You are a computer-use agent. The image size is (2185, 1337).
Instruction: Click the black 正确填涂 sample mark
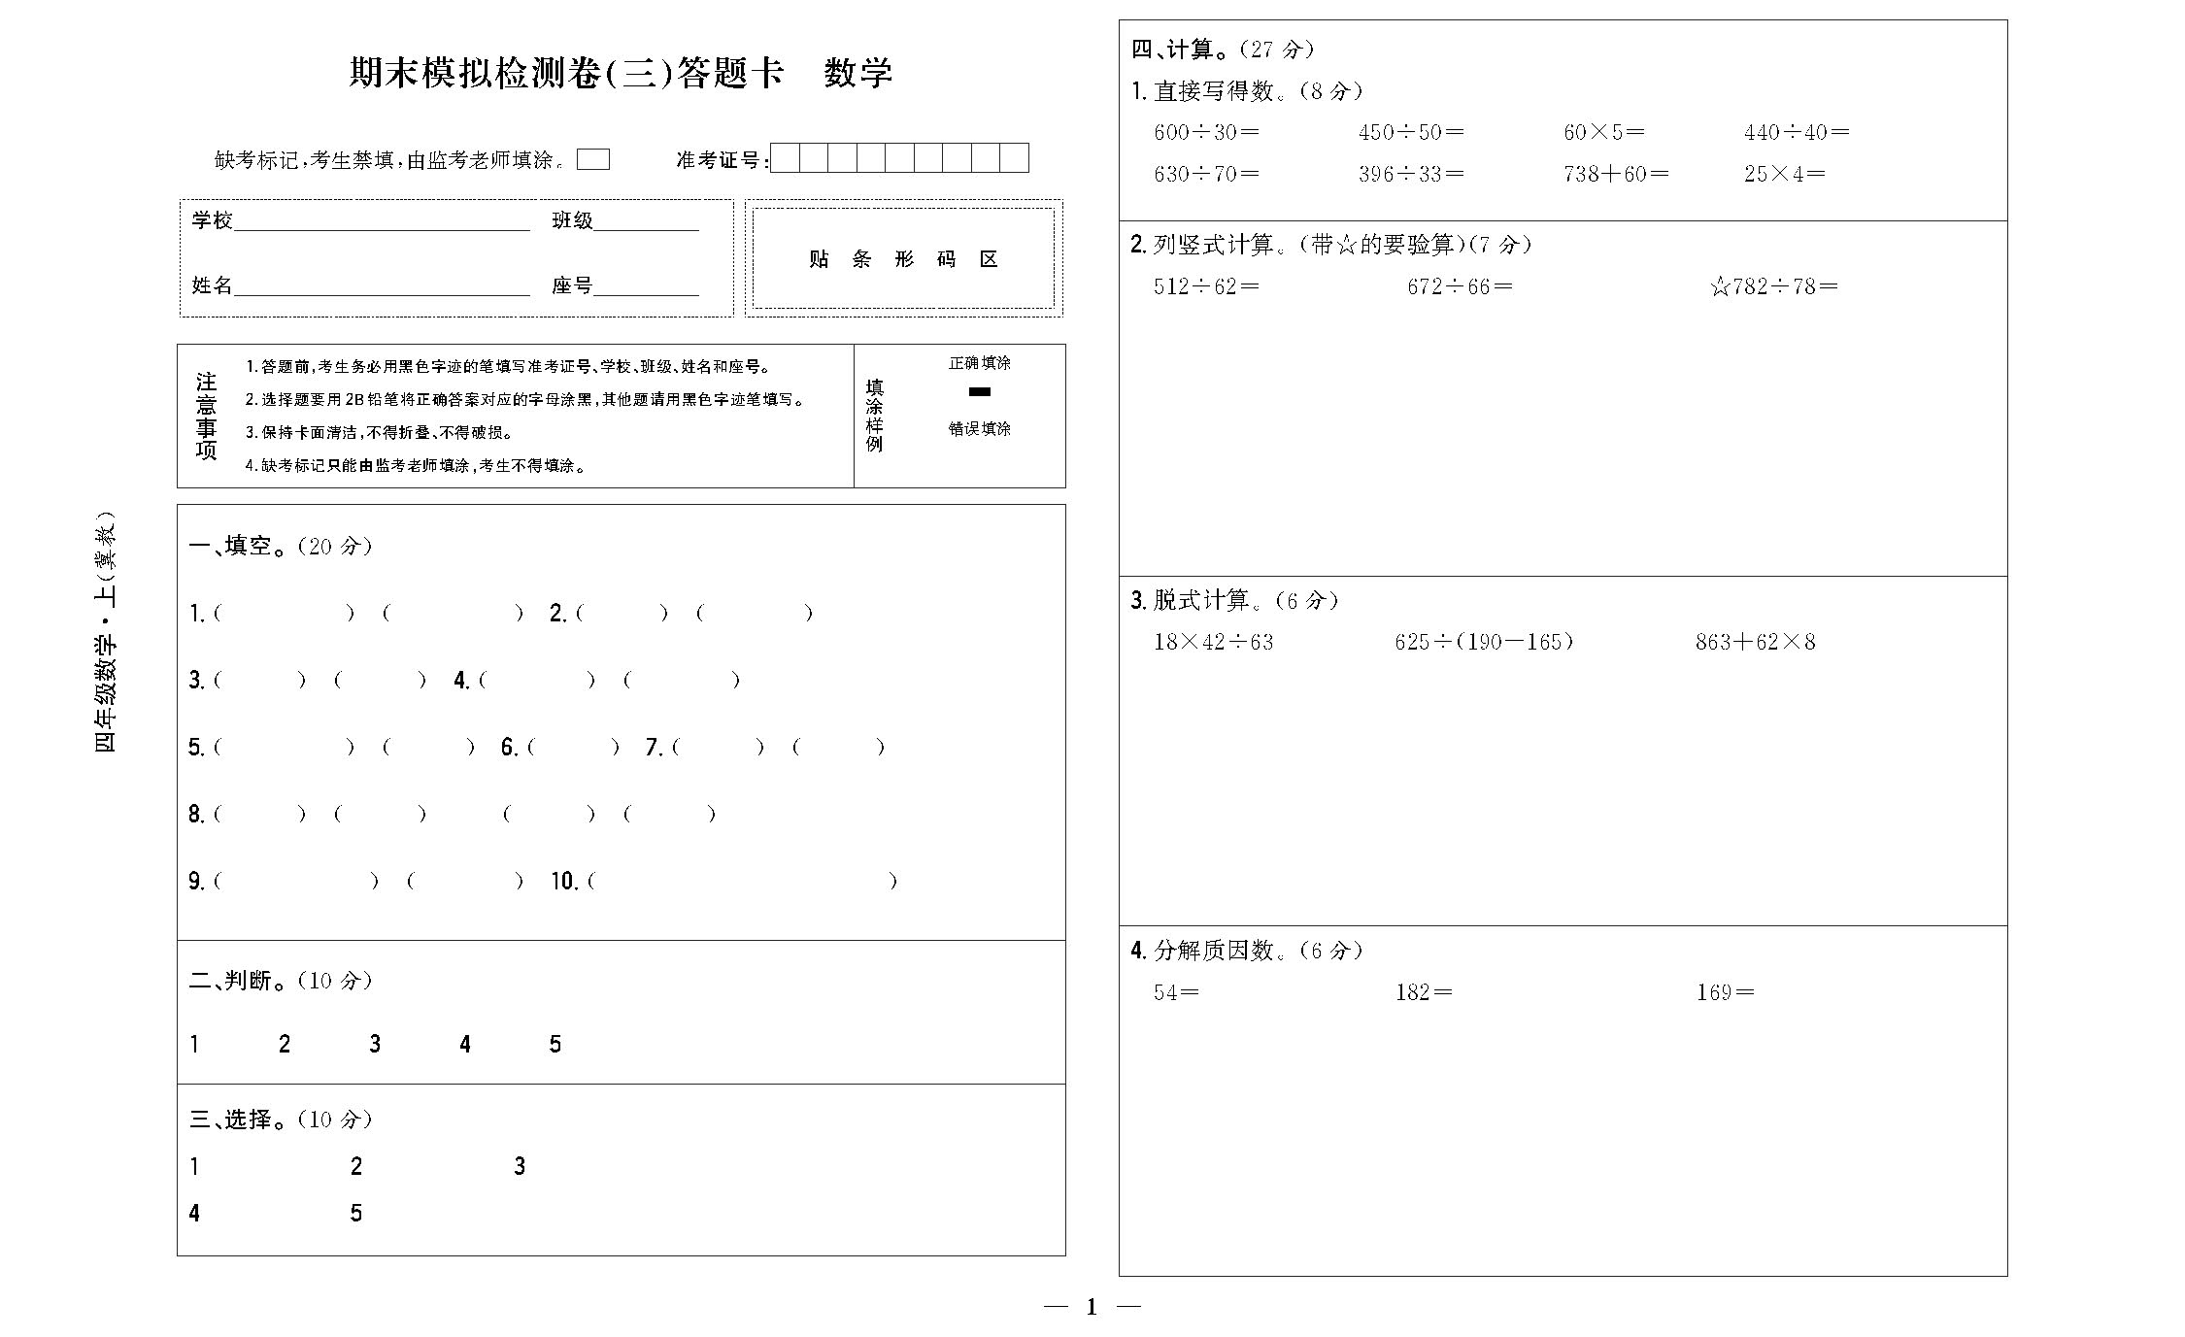pos(980,391)
